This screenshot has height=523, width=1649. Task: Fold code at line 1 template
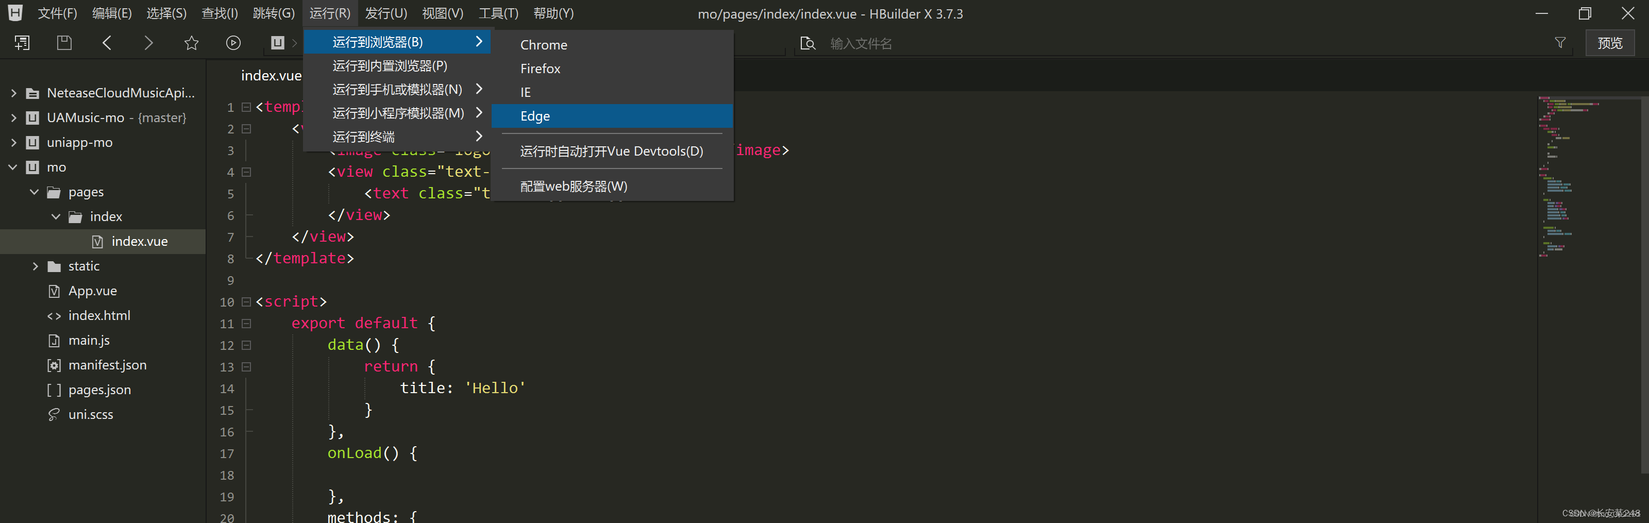tap(246, 108)
